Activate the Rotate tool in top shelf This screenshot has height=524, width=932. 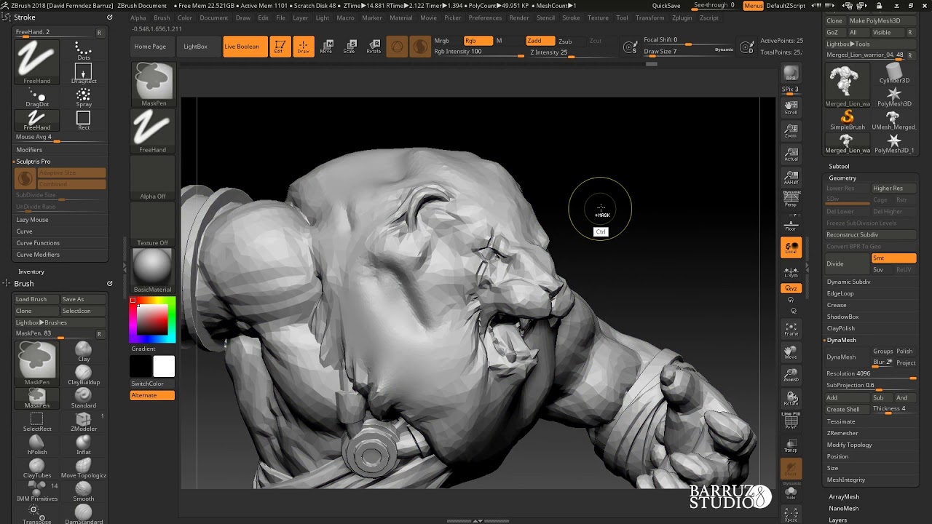tap(374, 47)
